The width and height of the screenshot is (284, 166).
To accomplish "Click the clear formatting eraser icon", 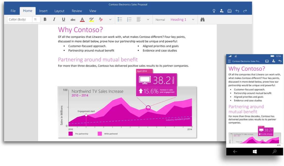I will [x=101, y=19].
